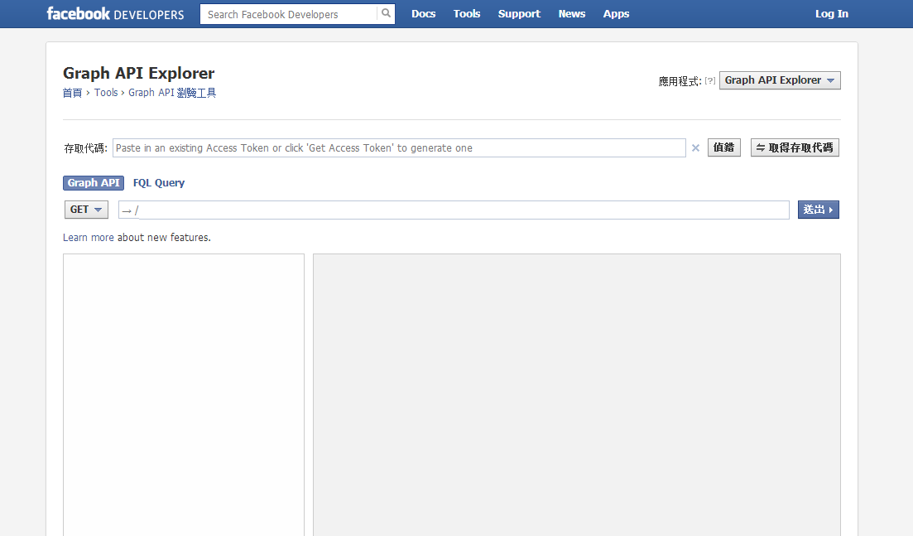Click the Facebook Developers logo

[x=115, y=14]
